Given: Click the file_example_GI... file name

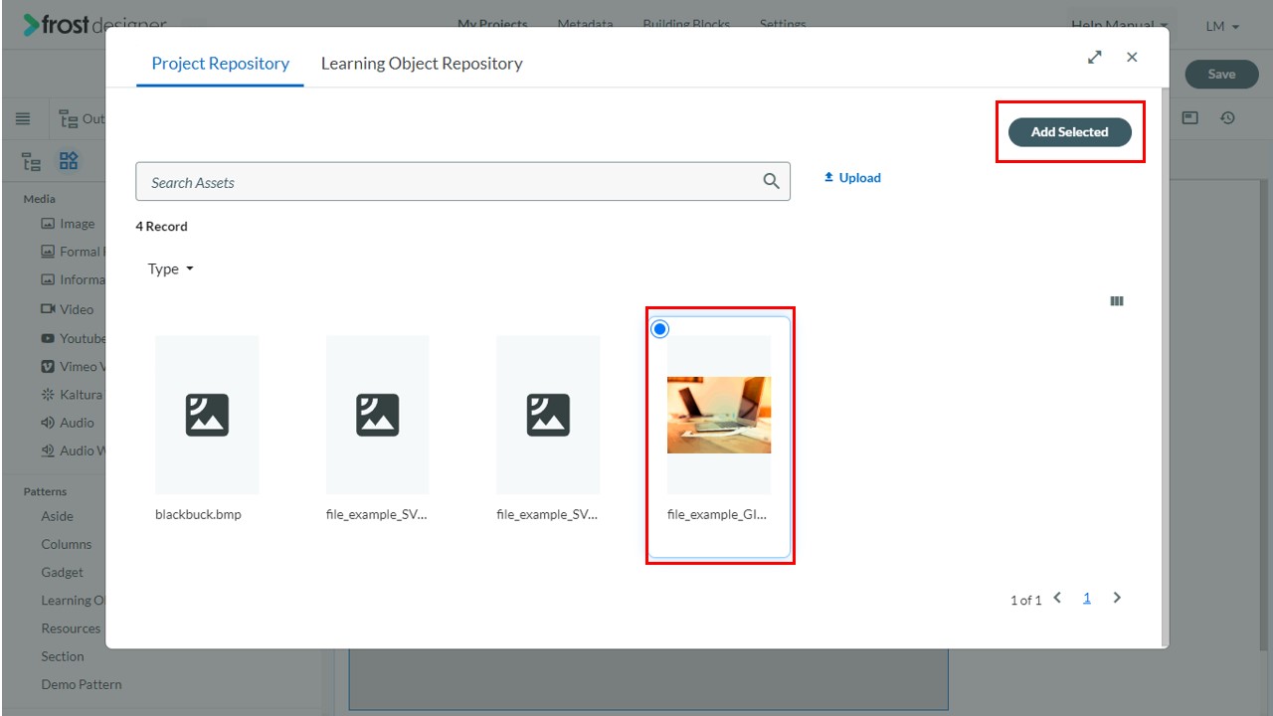Looking at the screenshot, I should click(717, 515).
